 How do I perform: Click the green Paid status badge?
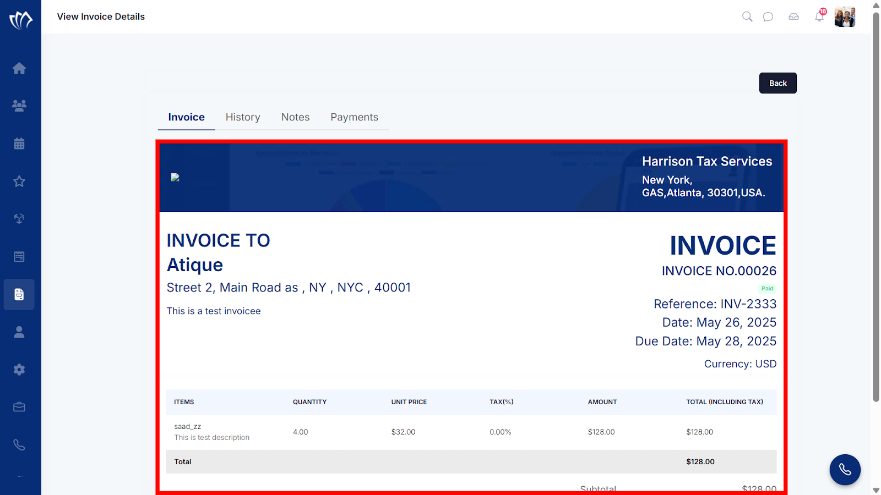768,289
